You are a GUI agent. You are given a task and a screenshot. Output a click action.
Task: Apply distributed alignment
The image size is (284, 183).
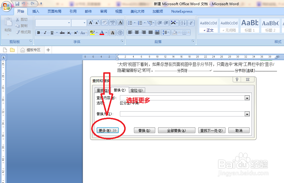point(157,33)
